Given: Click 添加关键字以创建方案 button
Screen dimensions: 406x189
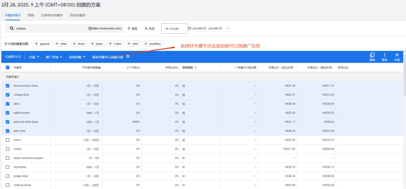Looking at the screenshot, I should [x=107, y=57].
